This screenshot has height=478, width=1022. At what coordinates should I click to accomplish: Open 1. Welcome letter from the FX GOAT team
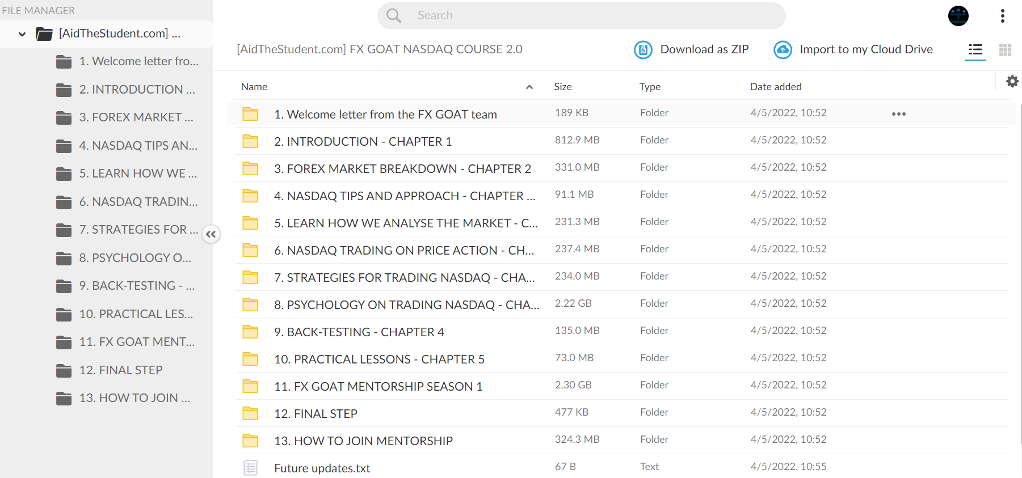[x=385, y=115]
